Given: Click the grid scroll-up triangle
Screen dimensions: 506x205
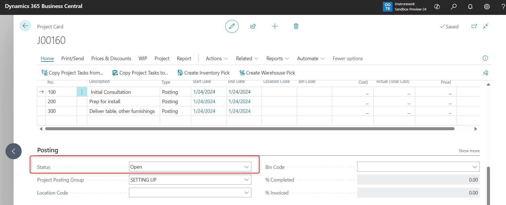Looking at the screenshot, I should 488,84.
